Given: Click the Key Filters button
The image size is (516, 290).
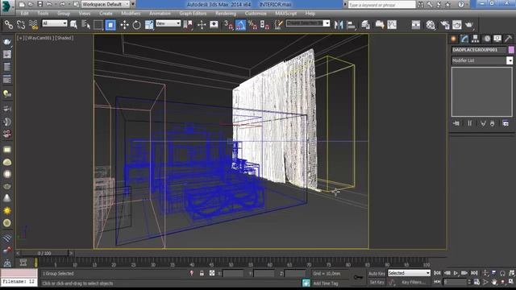Looking at the screenshot, I should point(413,282).
